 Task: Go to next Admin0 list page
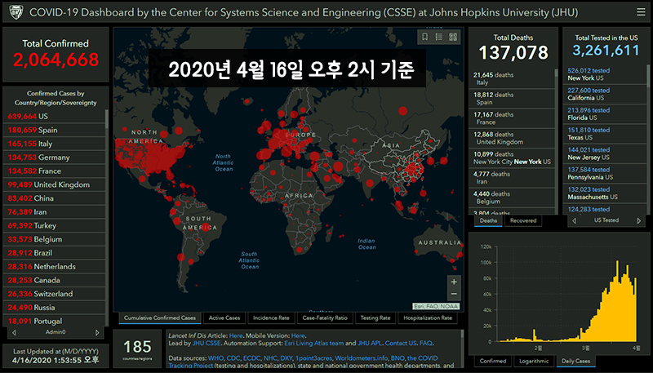(x=97, y=332)
